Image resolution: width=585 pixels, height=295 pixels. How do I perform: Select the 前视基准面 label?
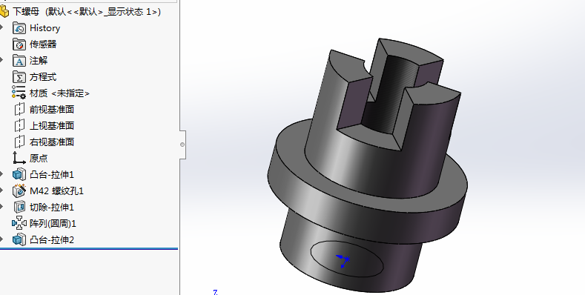click(x=52, y=109)
